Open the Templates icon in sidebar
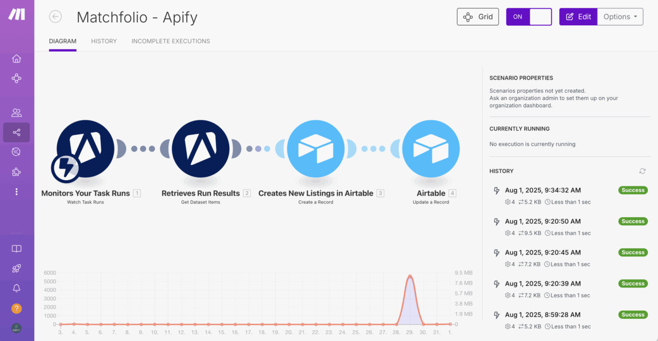This screenshot has height=341, width=658. pos(16,152)
